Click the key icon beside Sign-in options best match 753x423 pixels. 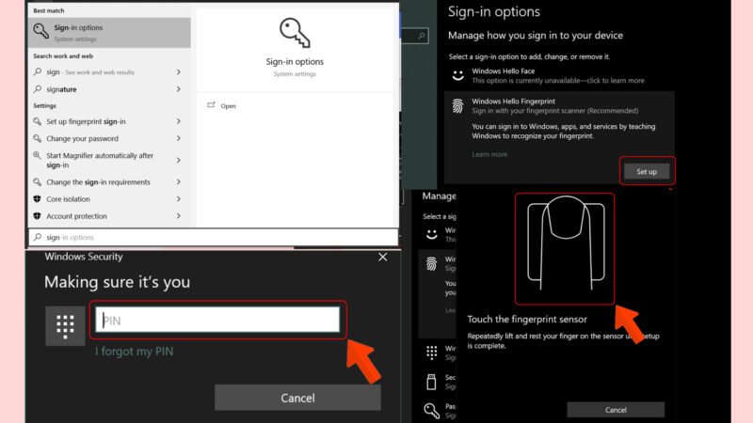coord(40,32)
